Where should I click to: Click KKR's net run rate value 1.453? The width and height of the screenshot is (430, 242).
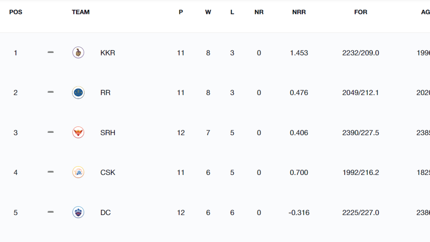[x=299, y=53]
